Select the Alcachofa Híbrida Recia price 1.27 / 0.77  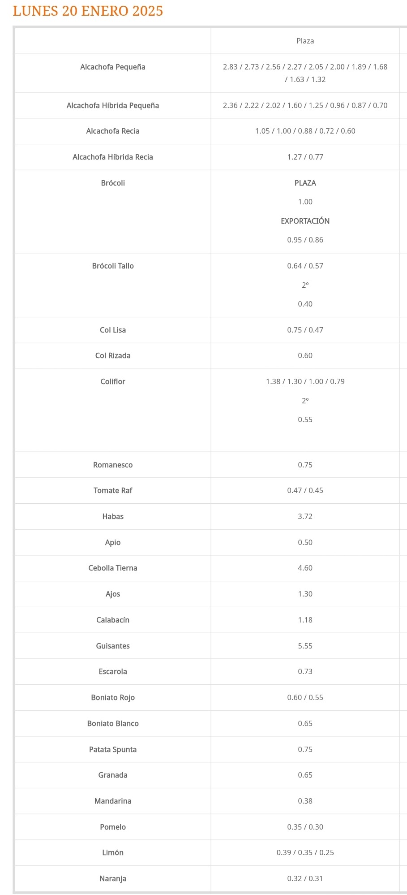point(305,157)
